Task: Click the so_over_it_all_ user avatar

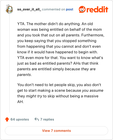Action: (9, 9)
